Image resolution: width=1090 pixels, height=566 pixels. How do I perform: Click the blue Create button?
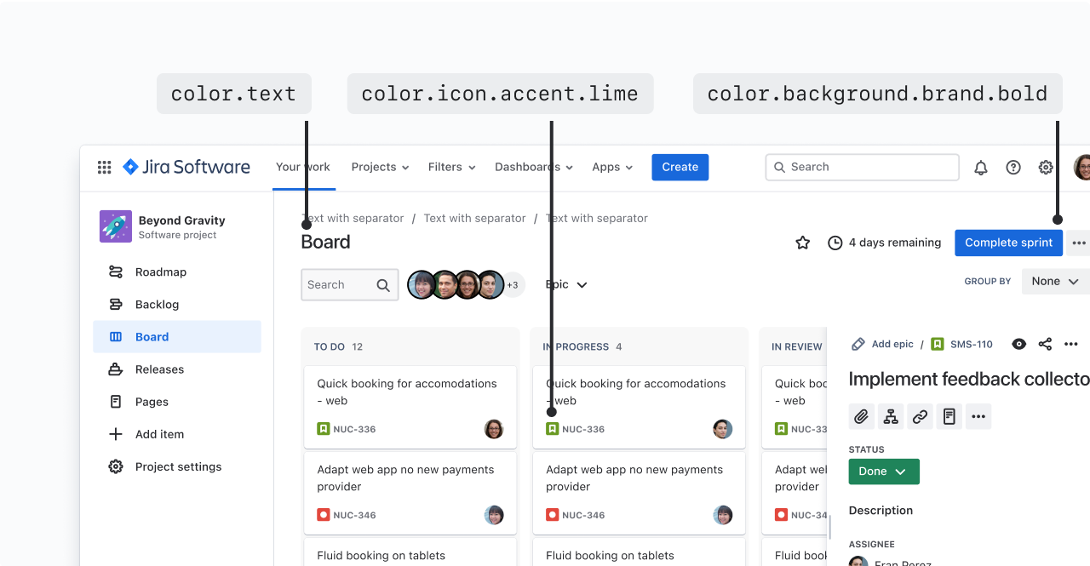(x=680, y=167)
